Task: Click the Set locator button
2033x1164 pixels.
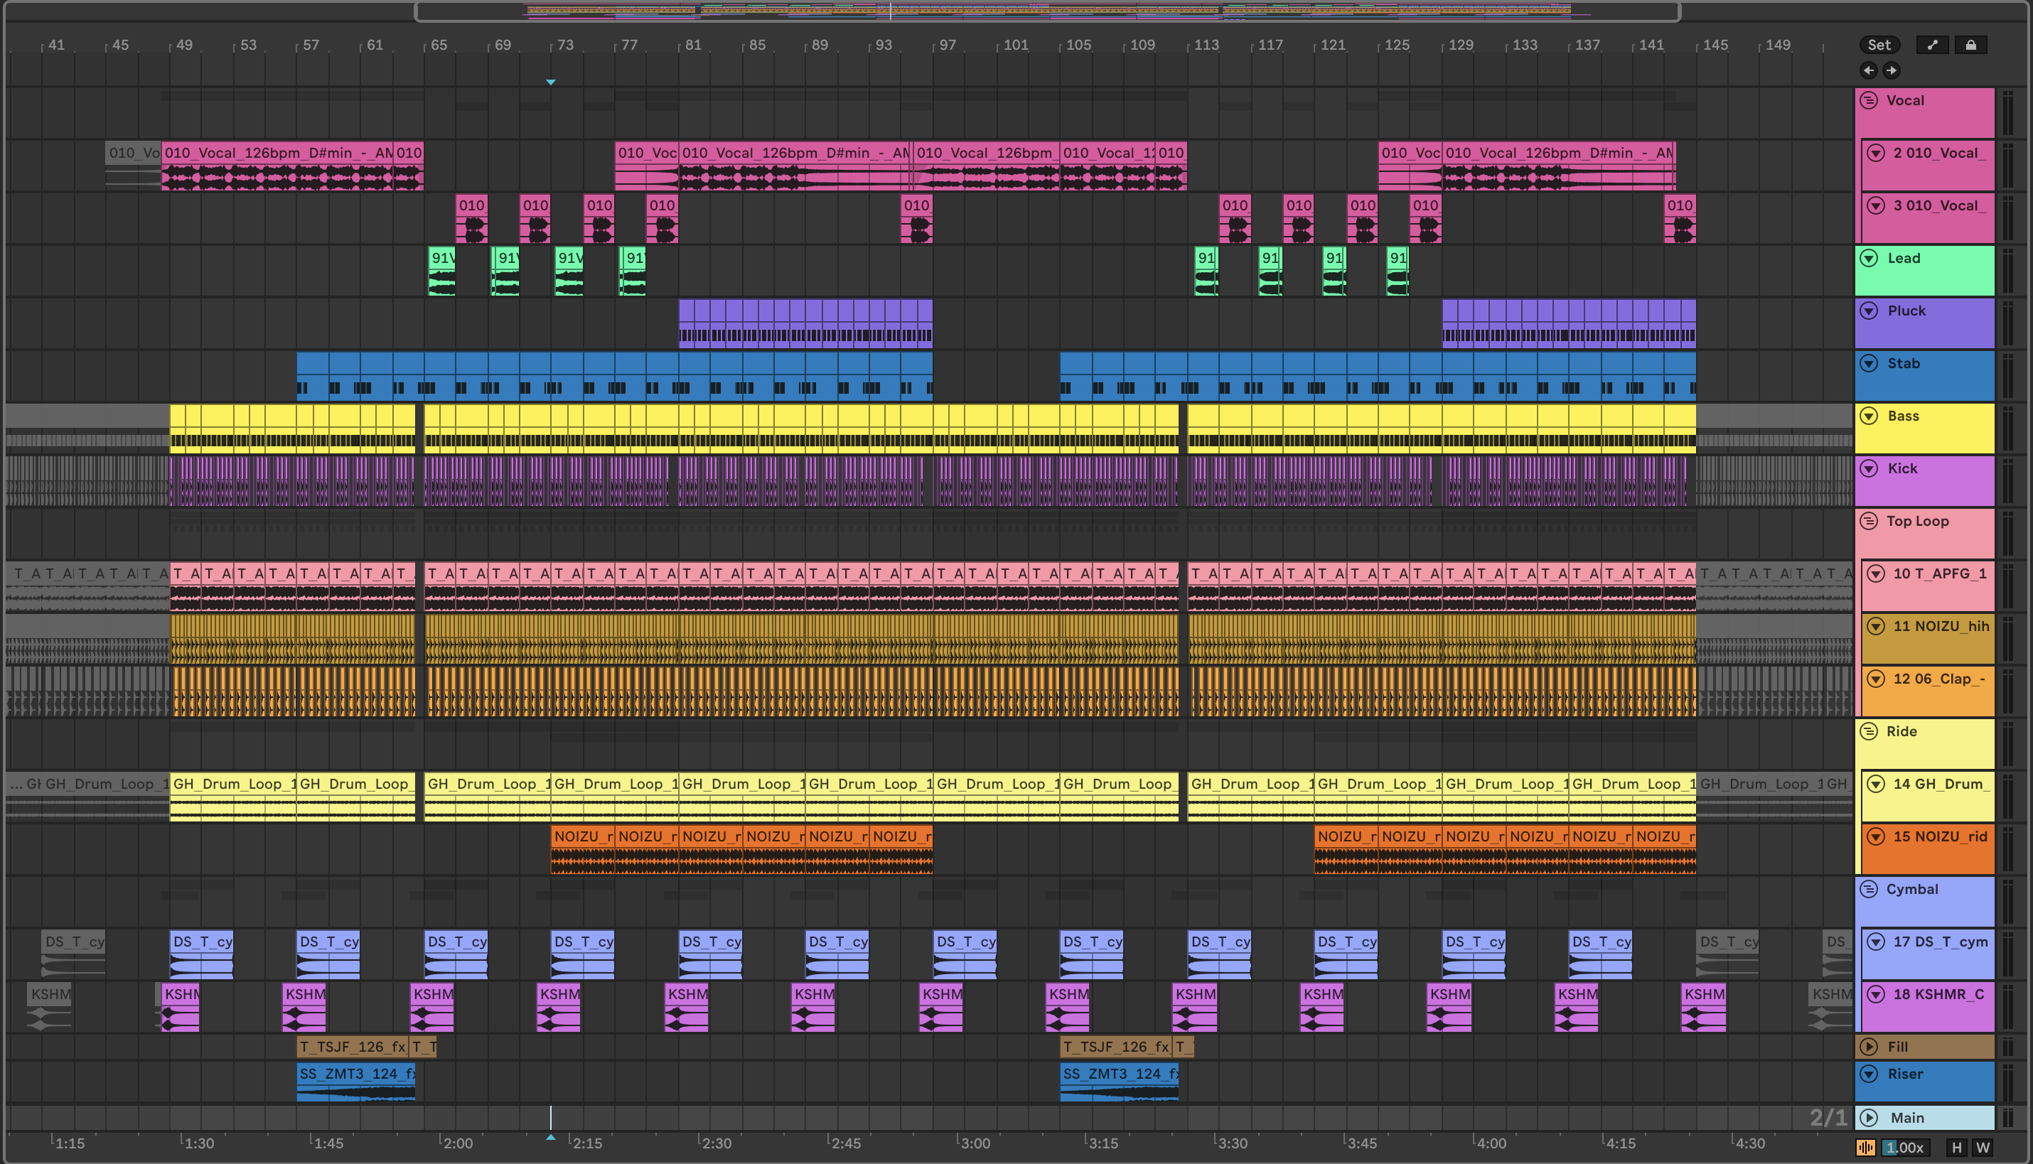Action: (x=1879, y=45)
